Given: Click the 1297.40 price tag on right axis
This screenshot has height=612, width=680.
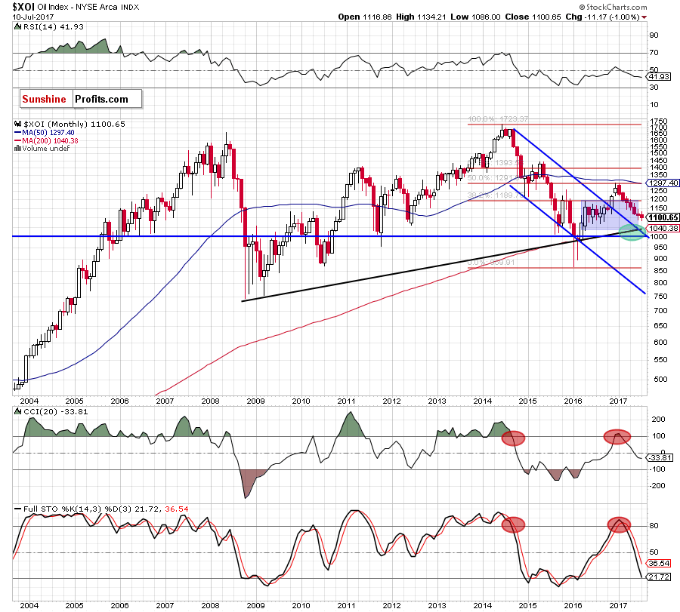Looking at the screenshot, I should (x=662, y=183).
